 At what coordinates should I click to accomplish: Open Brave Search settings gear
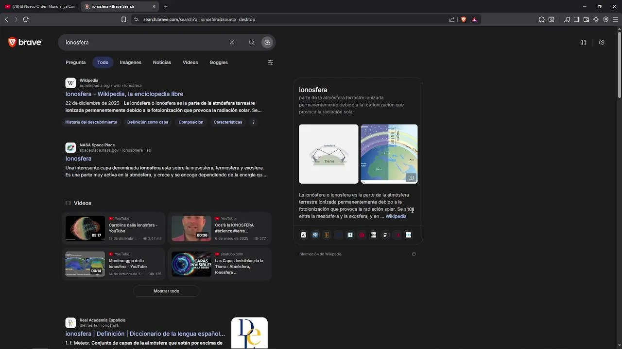(602, 43)
